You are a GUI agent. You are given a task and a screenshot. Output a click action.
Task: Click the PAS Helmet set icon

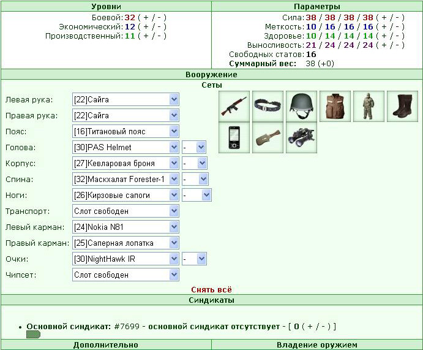[301, 107]
